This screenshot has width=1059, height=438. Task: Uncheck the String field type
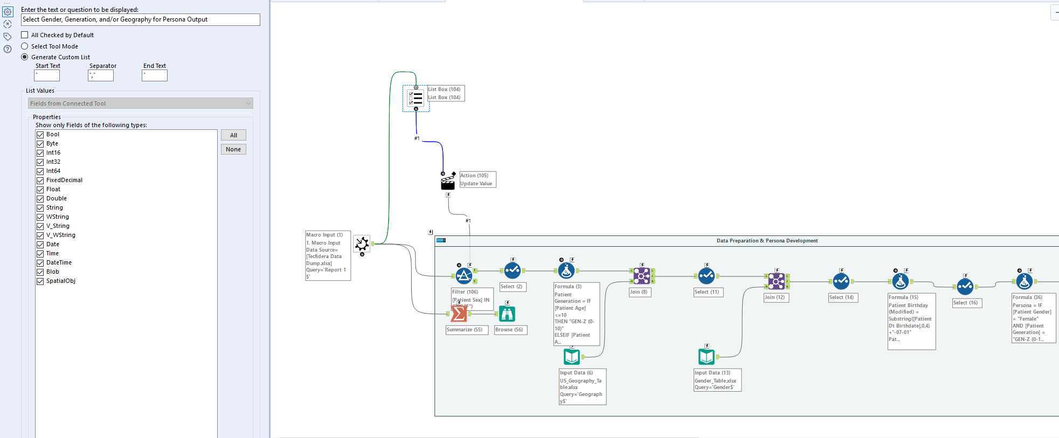(x=40, y=208)
